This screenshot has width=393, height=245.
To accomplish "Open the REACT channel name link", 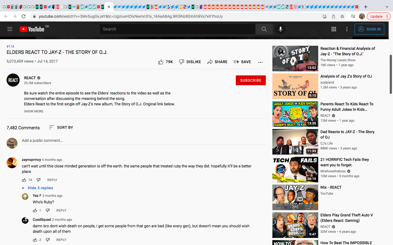I will pyautogui.click(x=30, y=78).
